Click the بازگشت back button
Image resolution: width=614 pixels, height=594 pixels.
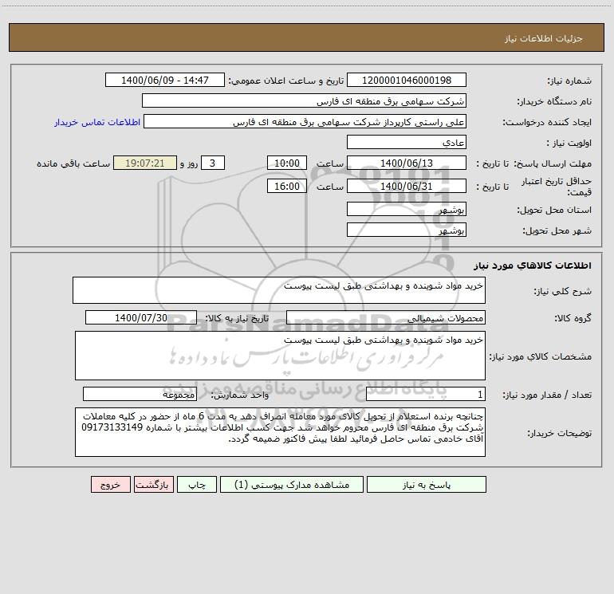pyautogui.click(x=153, y=484)
